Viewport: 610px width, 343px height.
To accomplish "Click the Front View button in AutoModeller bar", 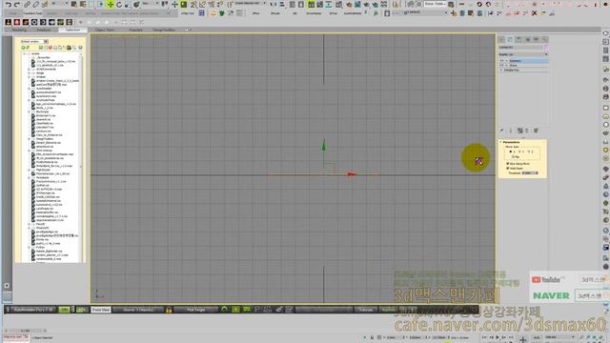I will [x=101, y=310].
